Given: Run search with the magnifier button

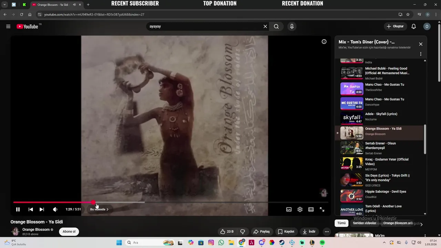Looking at the screenshot, I should 276,27.
